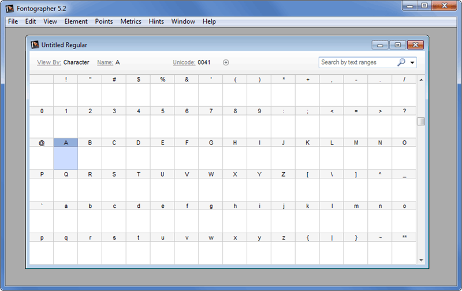Viewport: 462px width, 291px height.
Task: Click the magnifier icon in the search box
Action: coord(401,62)
